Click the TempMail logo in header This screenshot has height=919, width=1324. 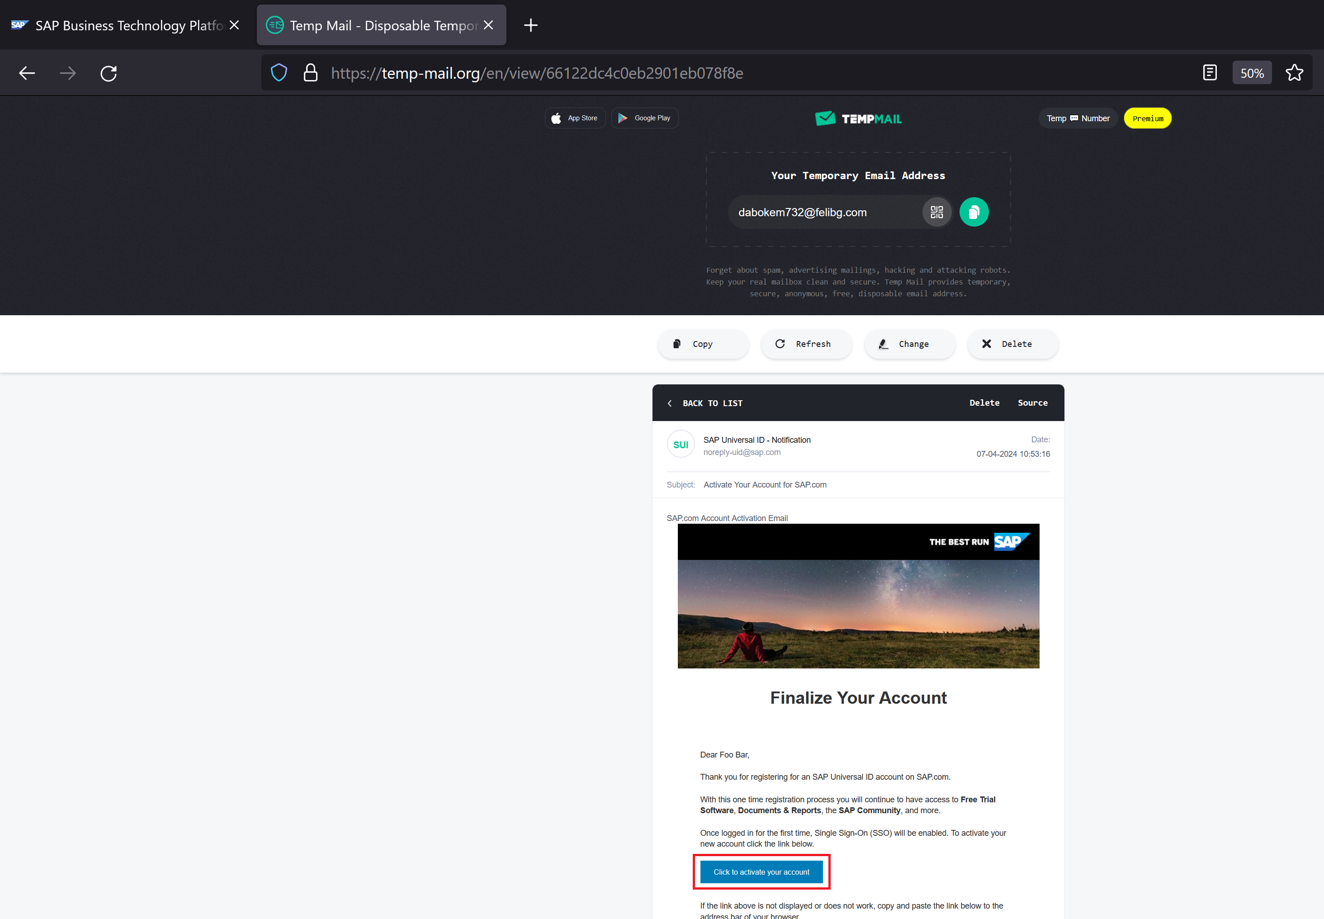(x=858, y=118)
